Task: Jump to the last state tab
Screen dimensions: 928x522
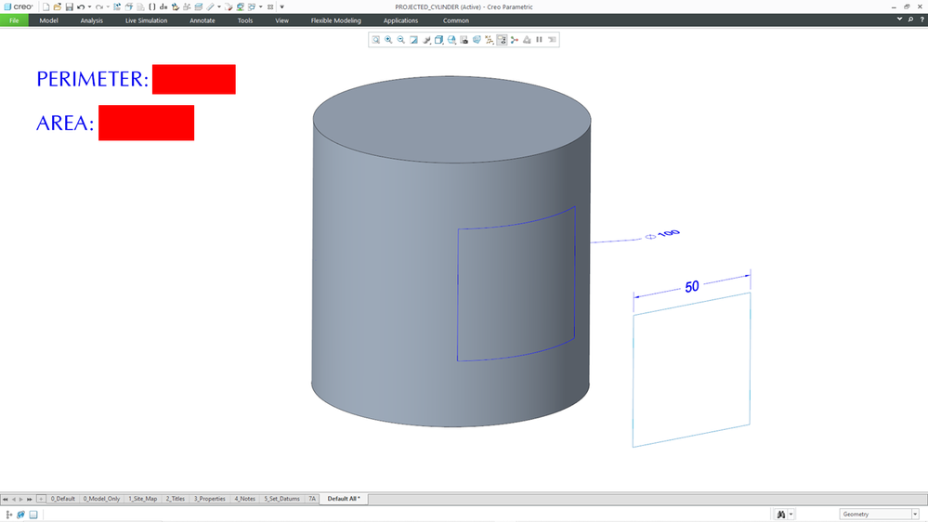Action: pos(30,499)
